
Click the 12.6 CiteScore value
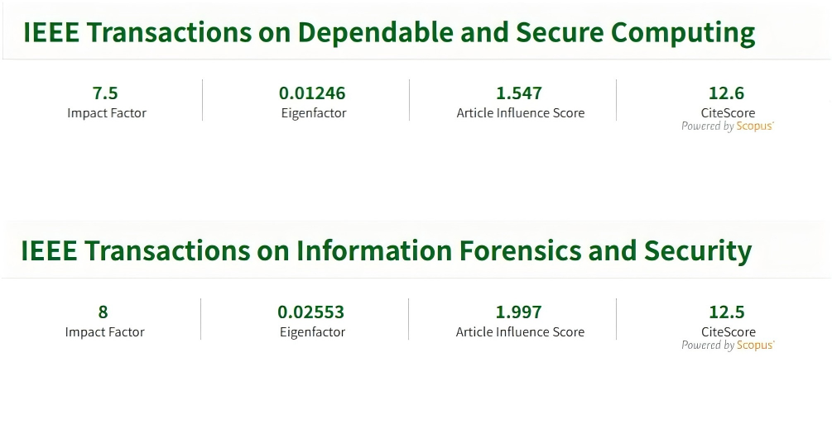pos(726,93)
